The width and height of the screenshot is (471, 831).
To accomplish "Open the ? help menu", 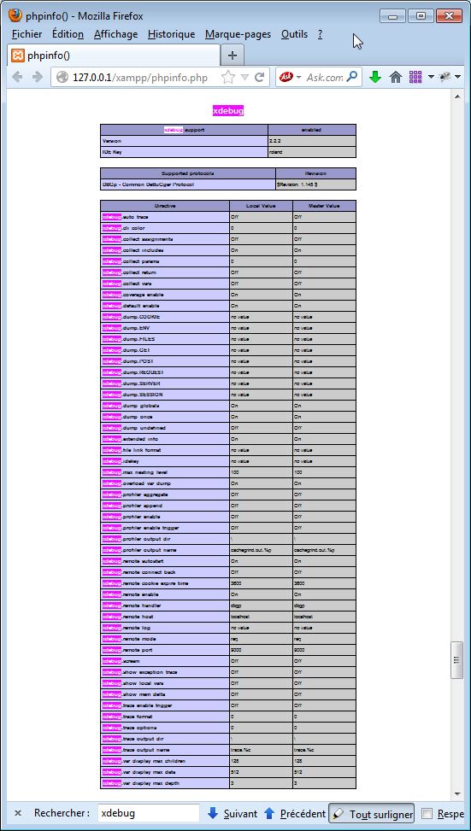I will 320,34.
